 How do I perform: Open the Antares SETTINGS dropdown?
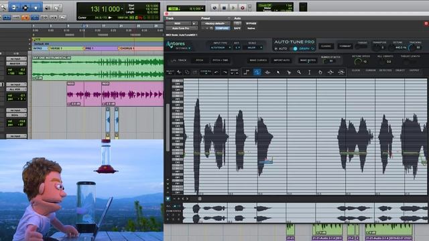click(x=183, y=48)
